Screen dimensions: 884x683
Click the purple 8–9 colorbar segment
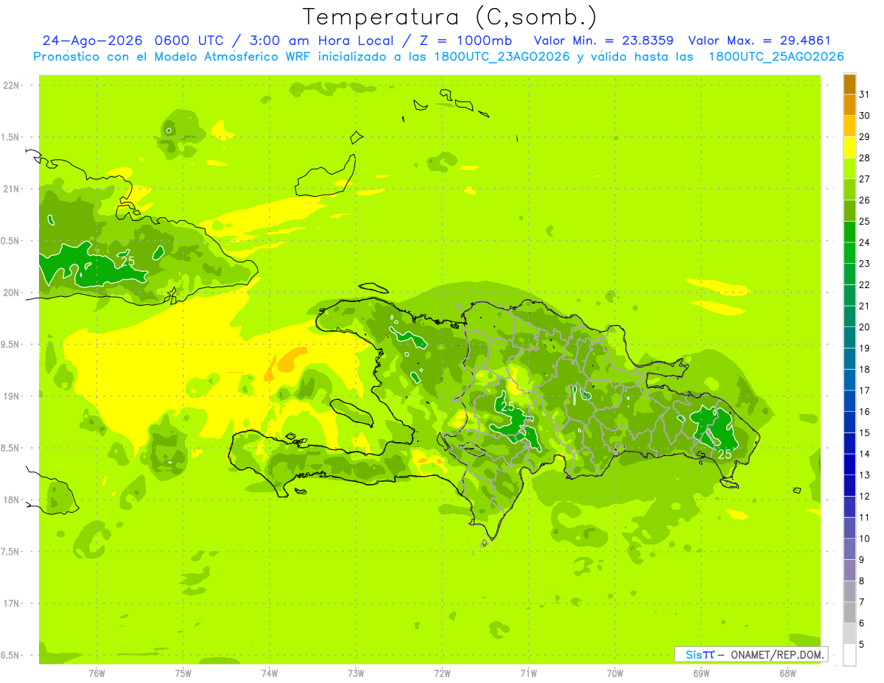[849, 570]
